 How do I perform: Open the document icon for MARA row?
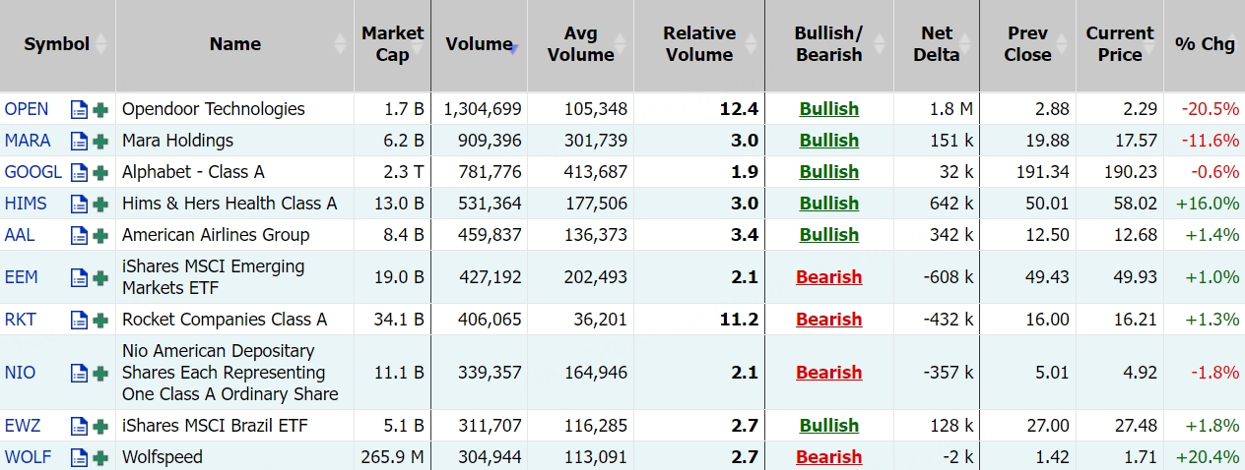pyautogui.click(x=79, y=141)
